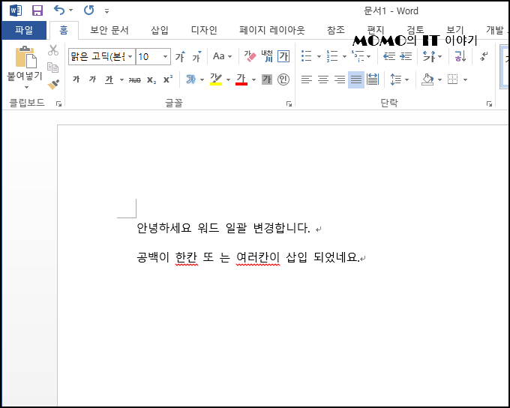Image resolution: width=510 pixels, height=408 pixels.
Task: Click the text 안녕하세요 워드 일괄 변경합니다.
Action: tap(223, 228)
